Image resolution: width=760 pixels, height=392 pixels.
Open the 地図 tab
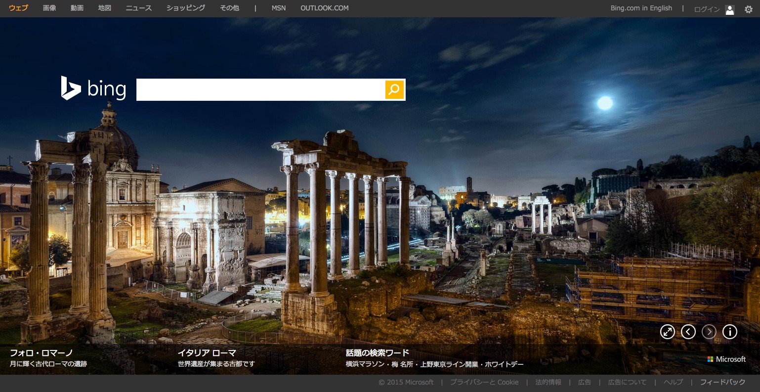pyautogui.click(x=105, y=8)
